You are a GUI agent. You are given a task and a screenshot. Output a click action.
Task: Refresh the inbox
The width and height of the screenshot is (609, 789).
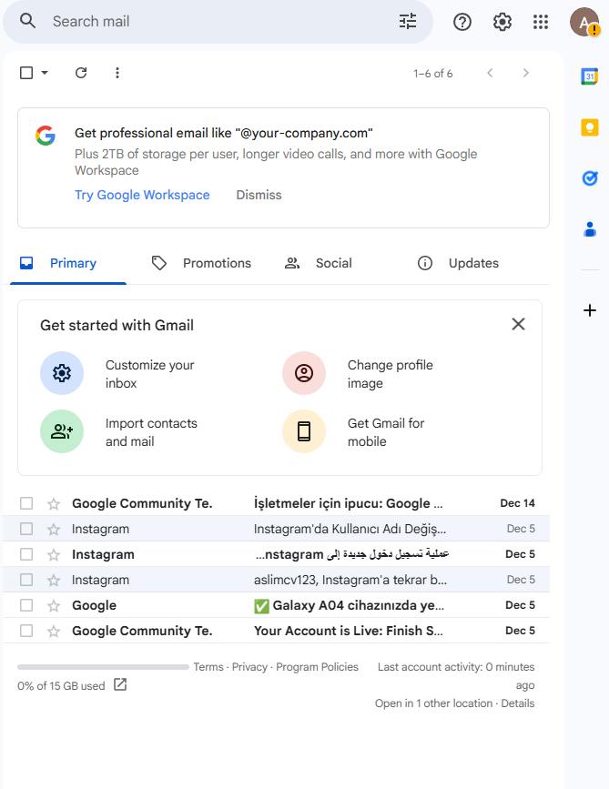[x=81, y=73]
